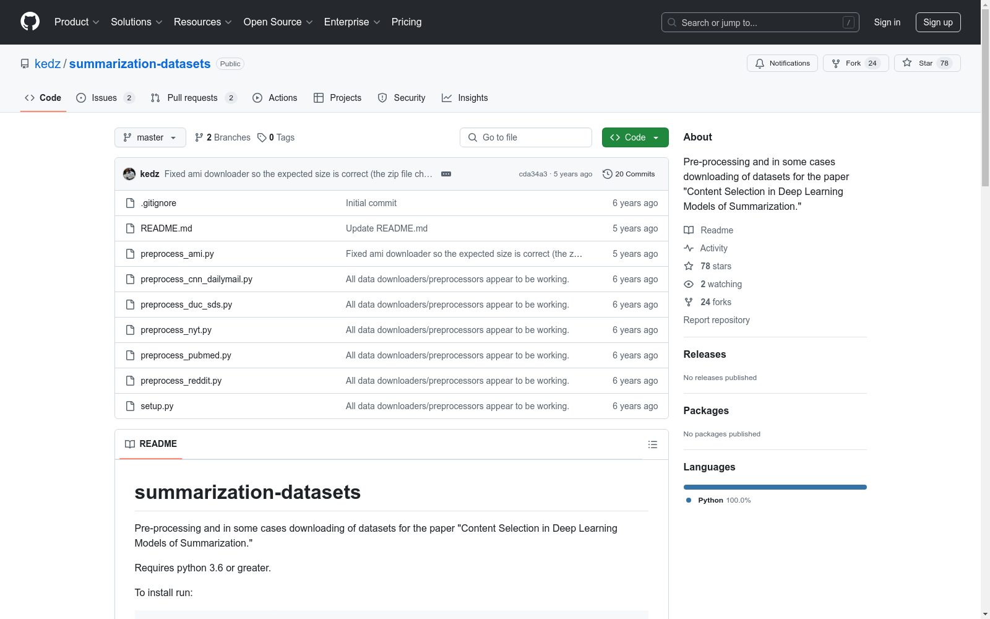990x619 pixels.
Task: Open commit hash cda34a3
Action: coord(533,174)
